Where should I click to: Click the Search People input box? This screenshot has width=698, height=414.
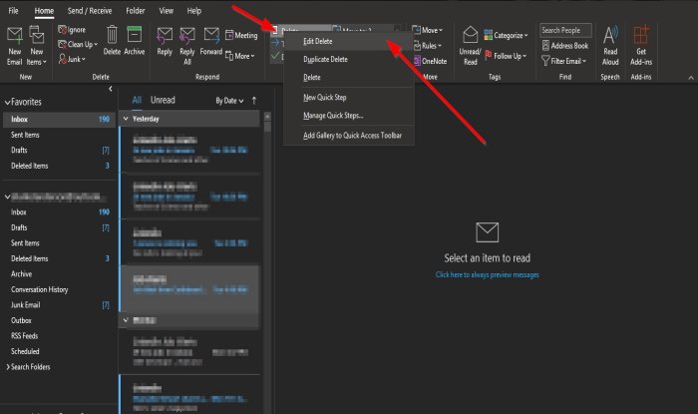pos(565,31)
